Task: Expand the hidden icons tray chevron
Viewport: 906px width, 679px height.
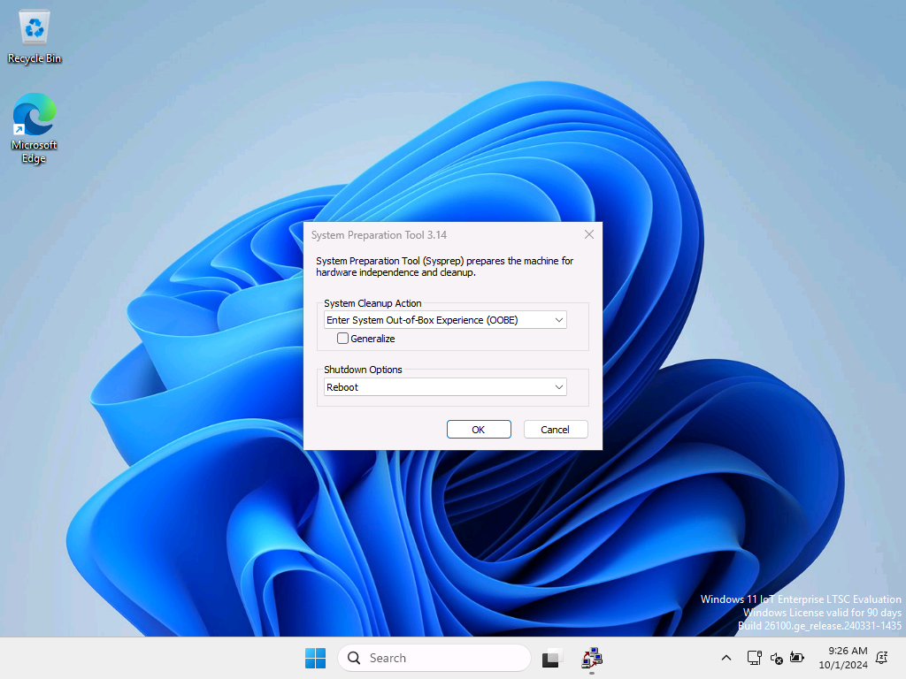Action: [726, 658]
